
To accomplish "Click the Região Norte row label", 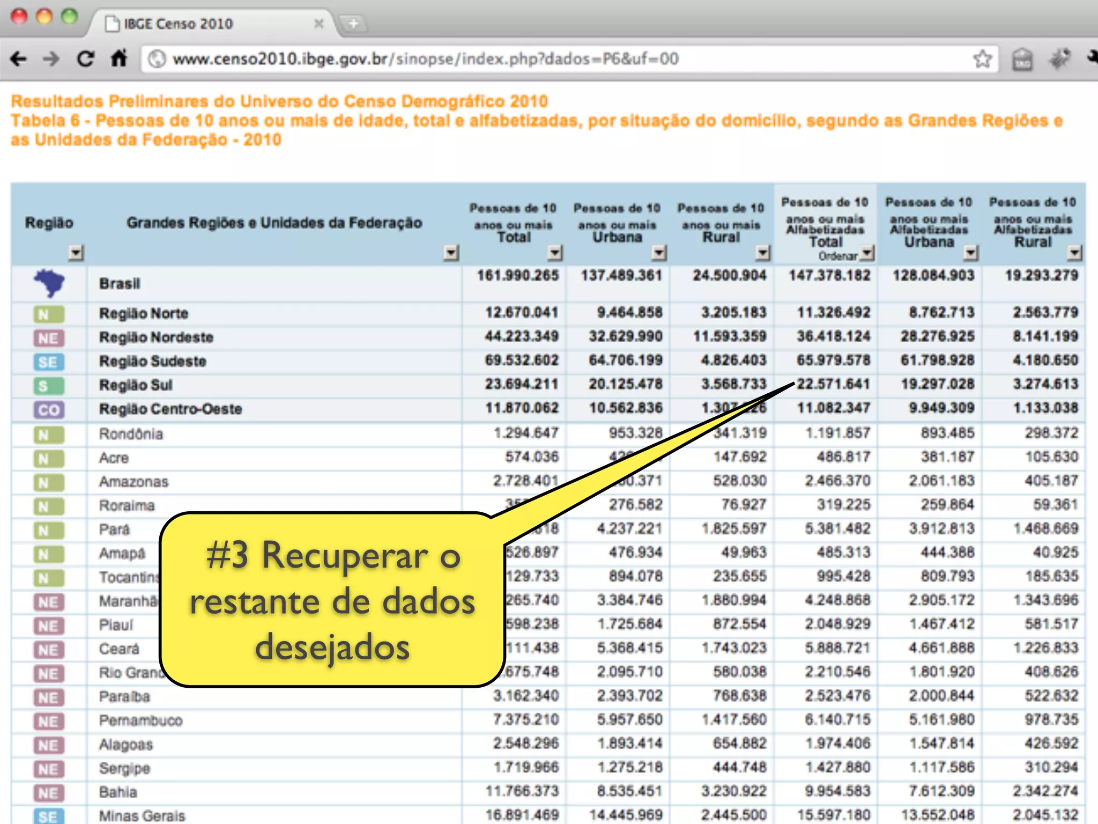I will tap(144, 314).
